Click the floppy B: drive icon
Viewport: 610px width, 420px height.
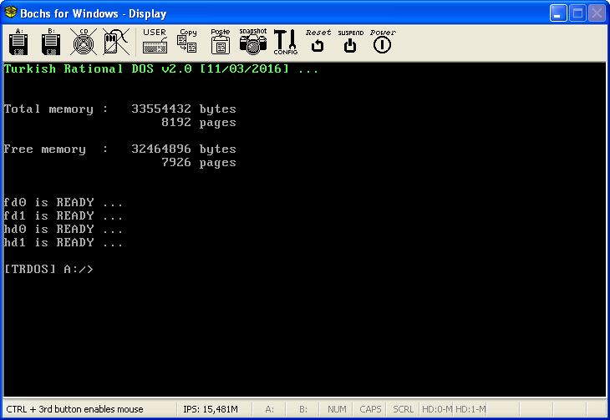pyautogui.click(x=51, y=42)
